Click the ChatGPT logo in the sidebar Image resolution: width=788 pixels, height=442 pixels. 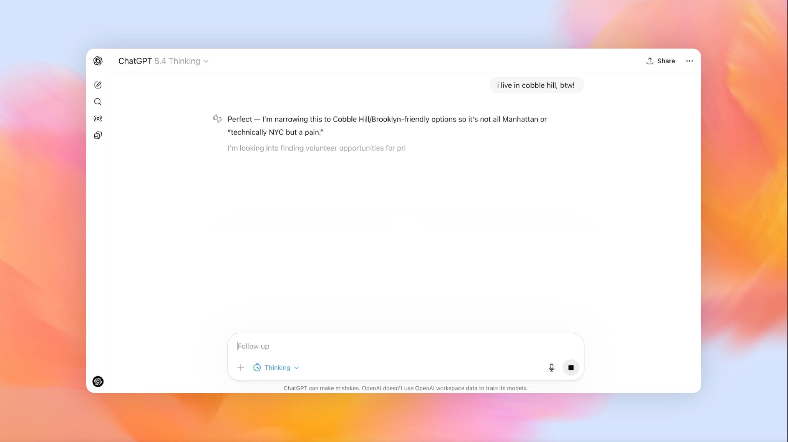pos(98,61)
